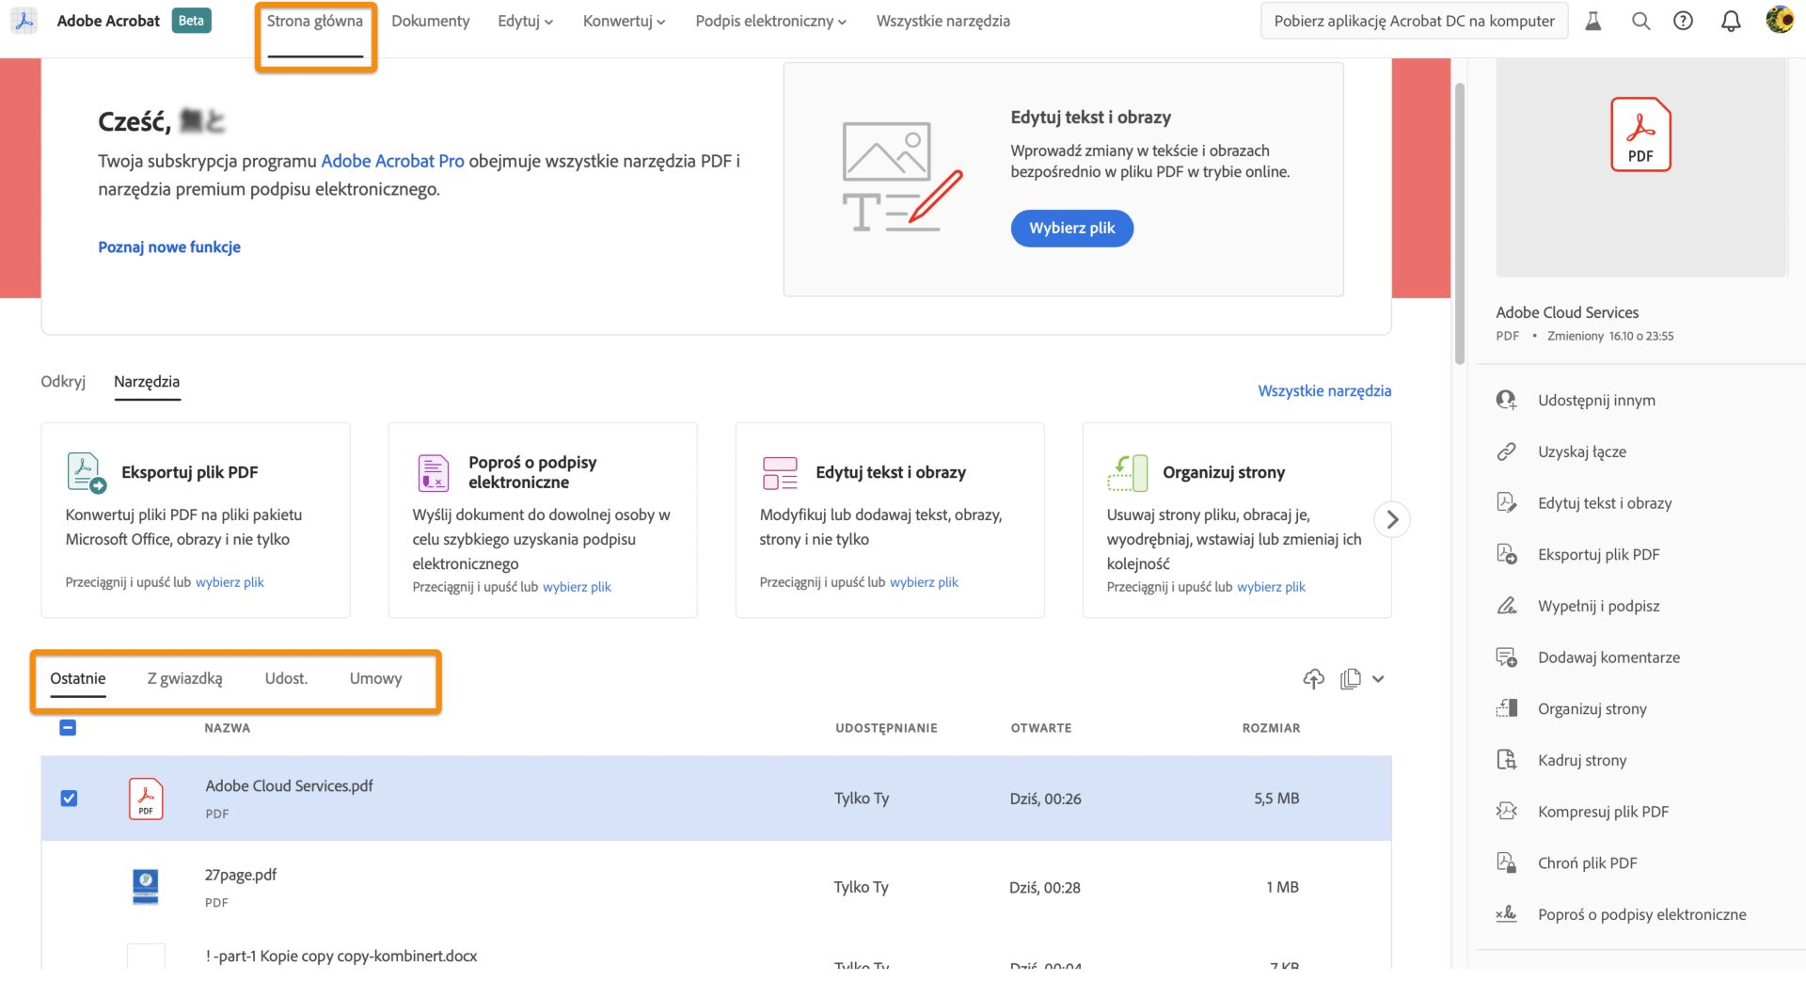This screenshot has width=1806, height=981.
Task: Click the Edytuj tekst i obrazy sidebar icon
Action: [1506, 502]
